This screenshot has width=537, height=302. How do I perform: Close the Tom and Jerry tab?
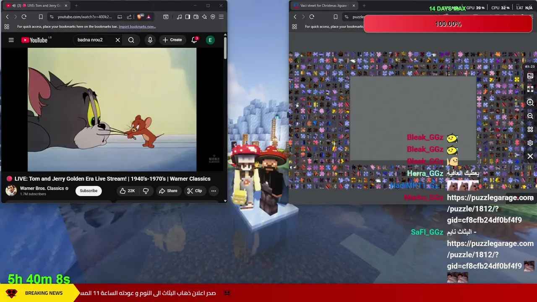tap(66, 5)
